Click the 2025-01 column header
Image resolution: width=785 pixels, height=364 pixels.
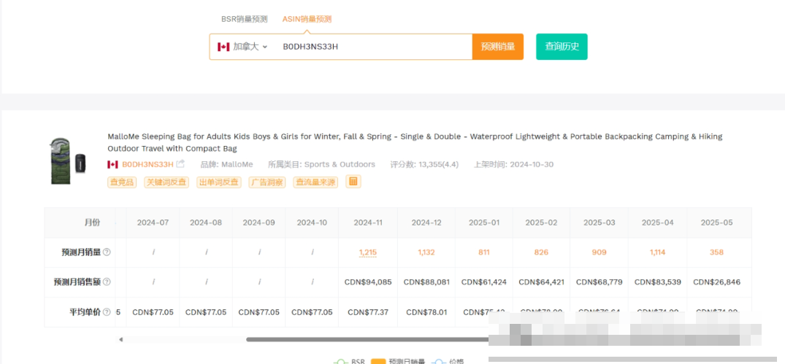click(x=483, y=222)
